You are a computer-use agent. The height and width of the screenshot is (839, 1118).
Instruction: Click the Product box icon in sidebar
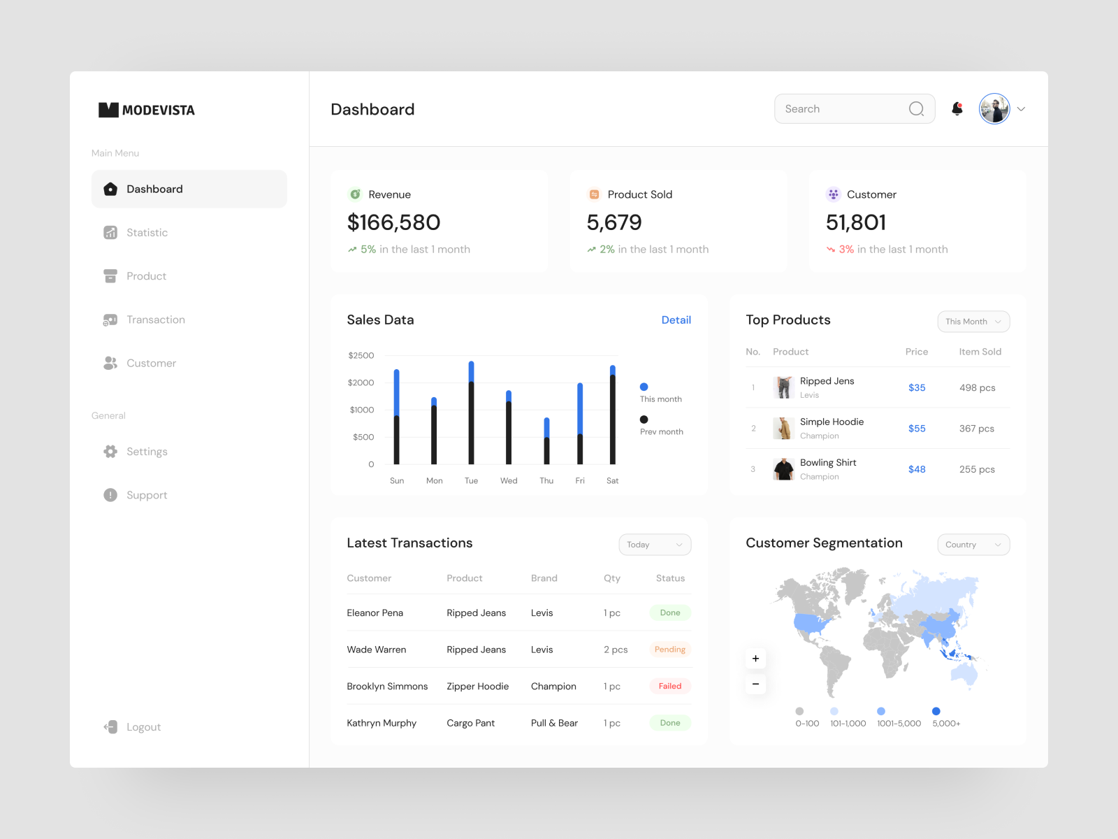pyautogui.click(x=110, y=276)
